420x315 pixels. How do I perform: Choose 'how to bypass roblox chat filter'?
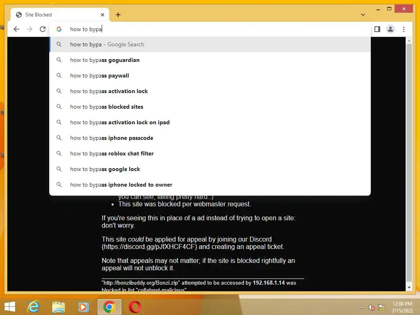(x=210, y=153)
